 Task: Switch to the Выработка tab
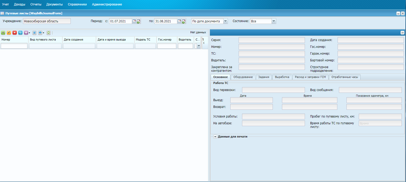(282, 77)
